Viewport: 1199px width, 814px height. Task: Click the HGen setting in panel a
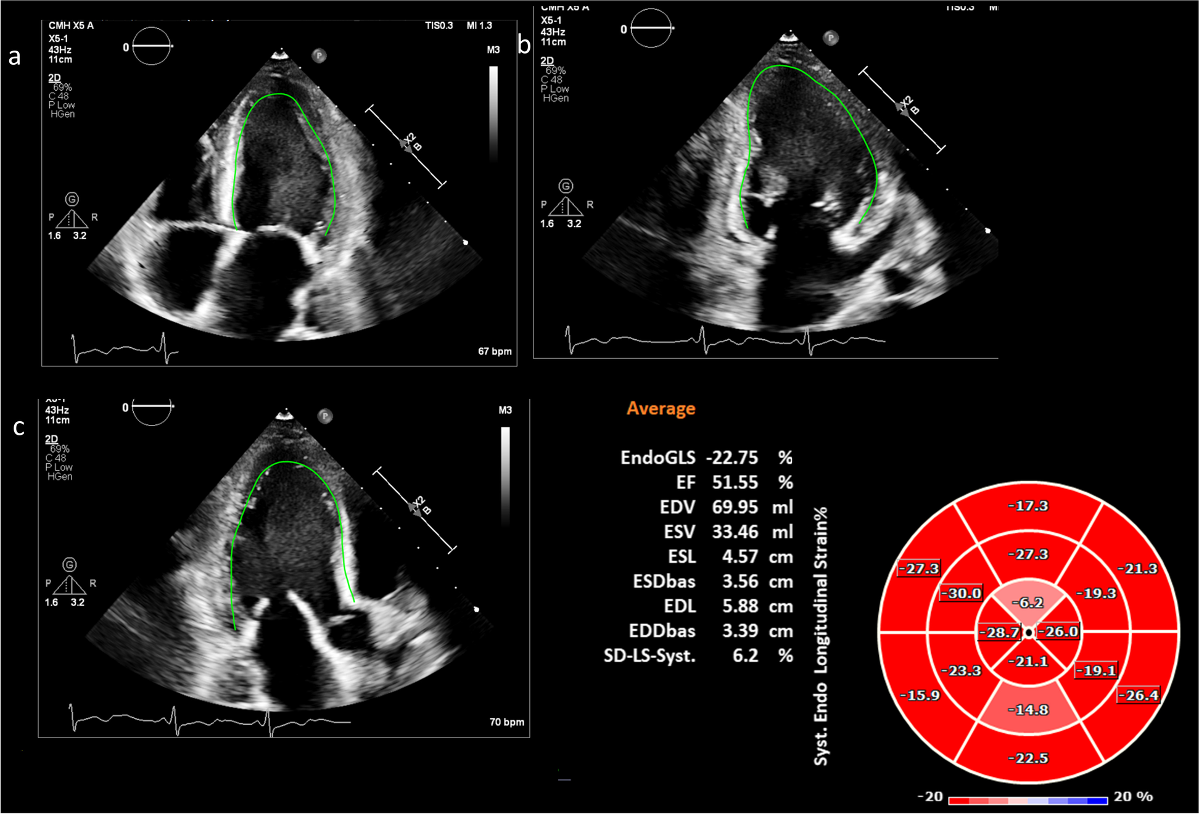62,114
